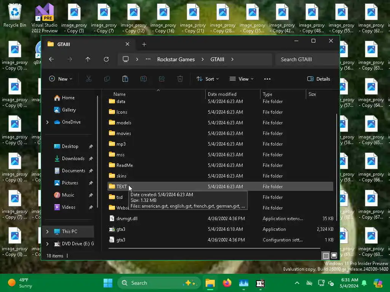Toggle the Details pane
The width and height of the screenshot is (390, 292).
(x=319, y=79)
